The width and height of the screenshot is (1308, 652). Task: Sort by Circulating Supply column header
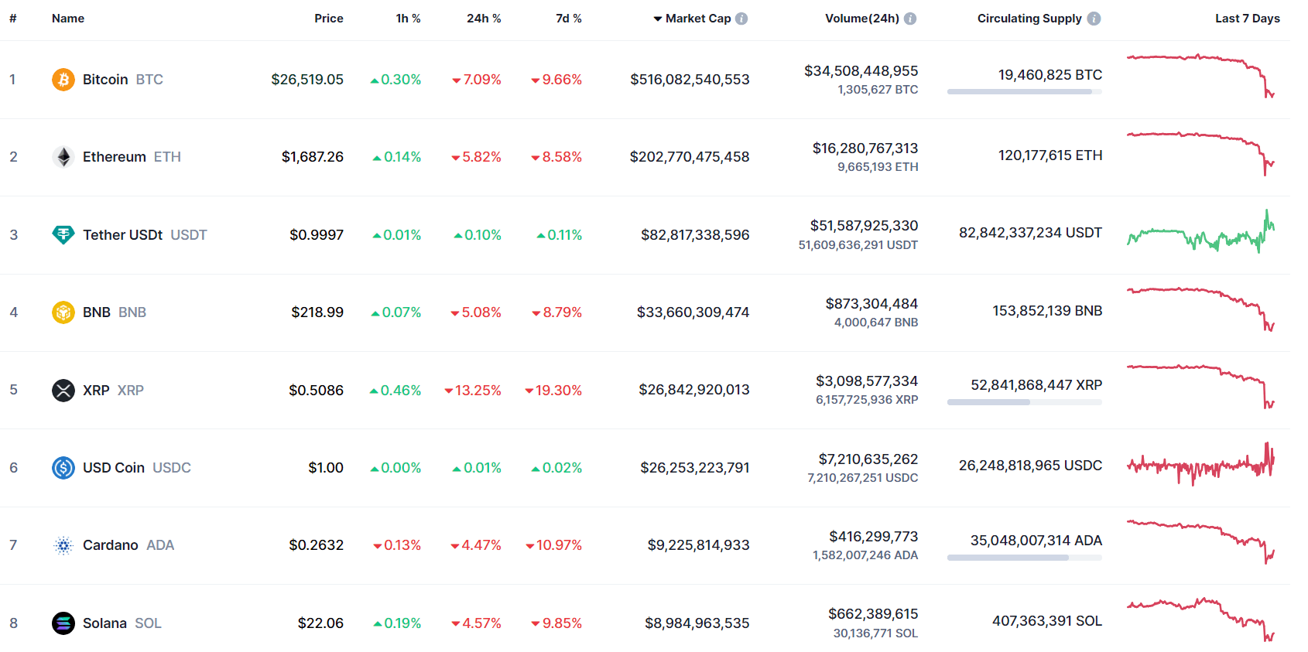[x=1029, y=19]
